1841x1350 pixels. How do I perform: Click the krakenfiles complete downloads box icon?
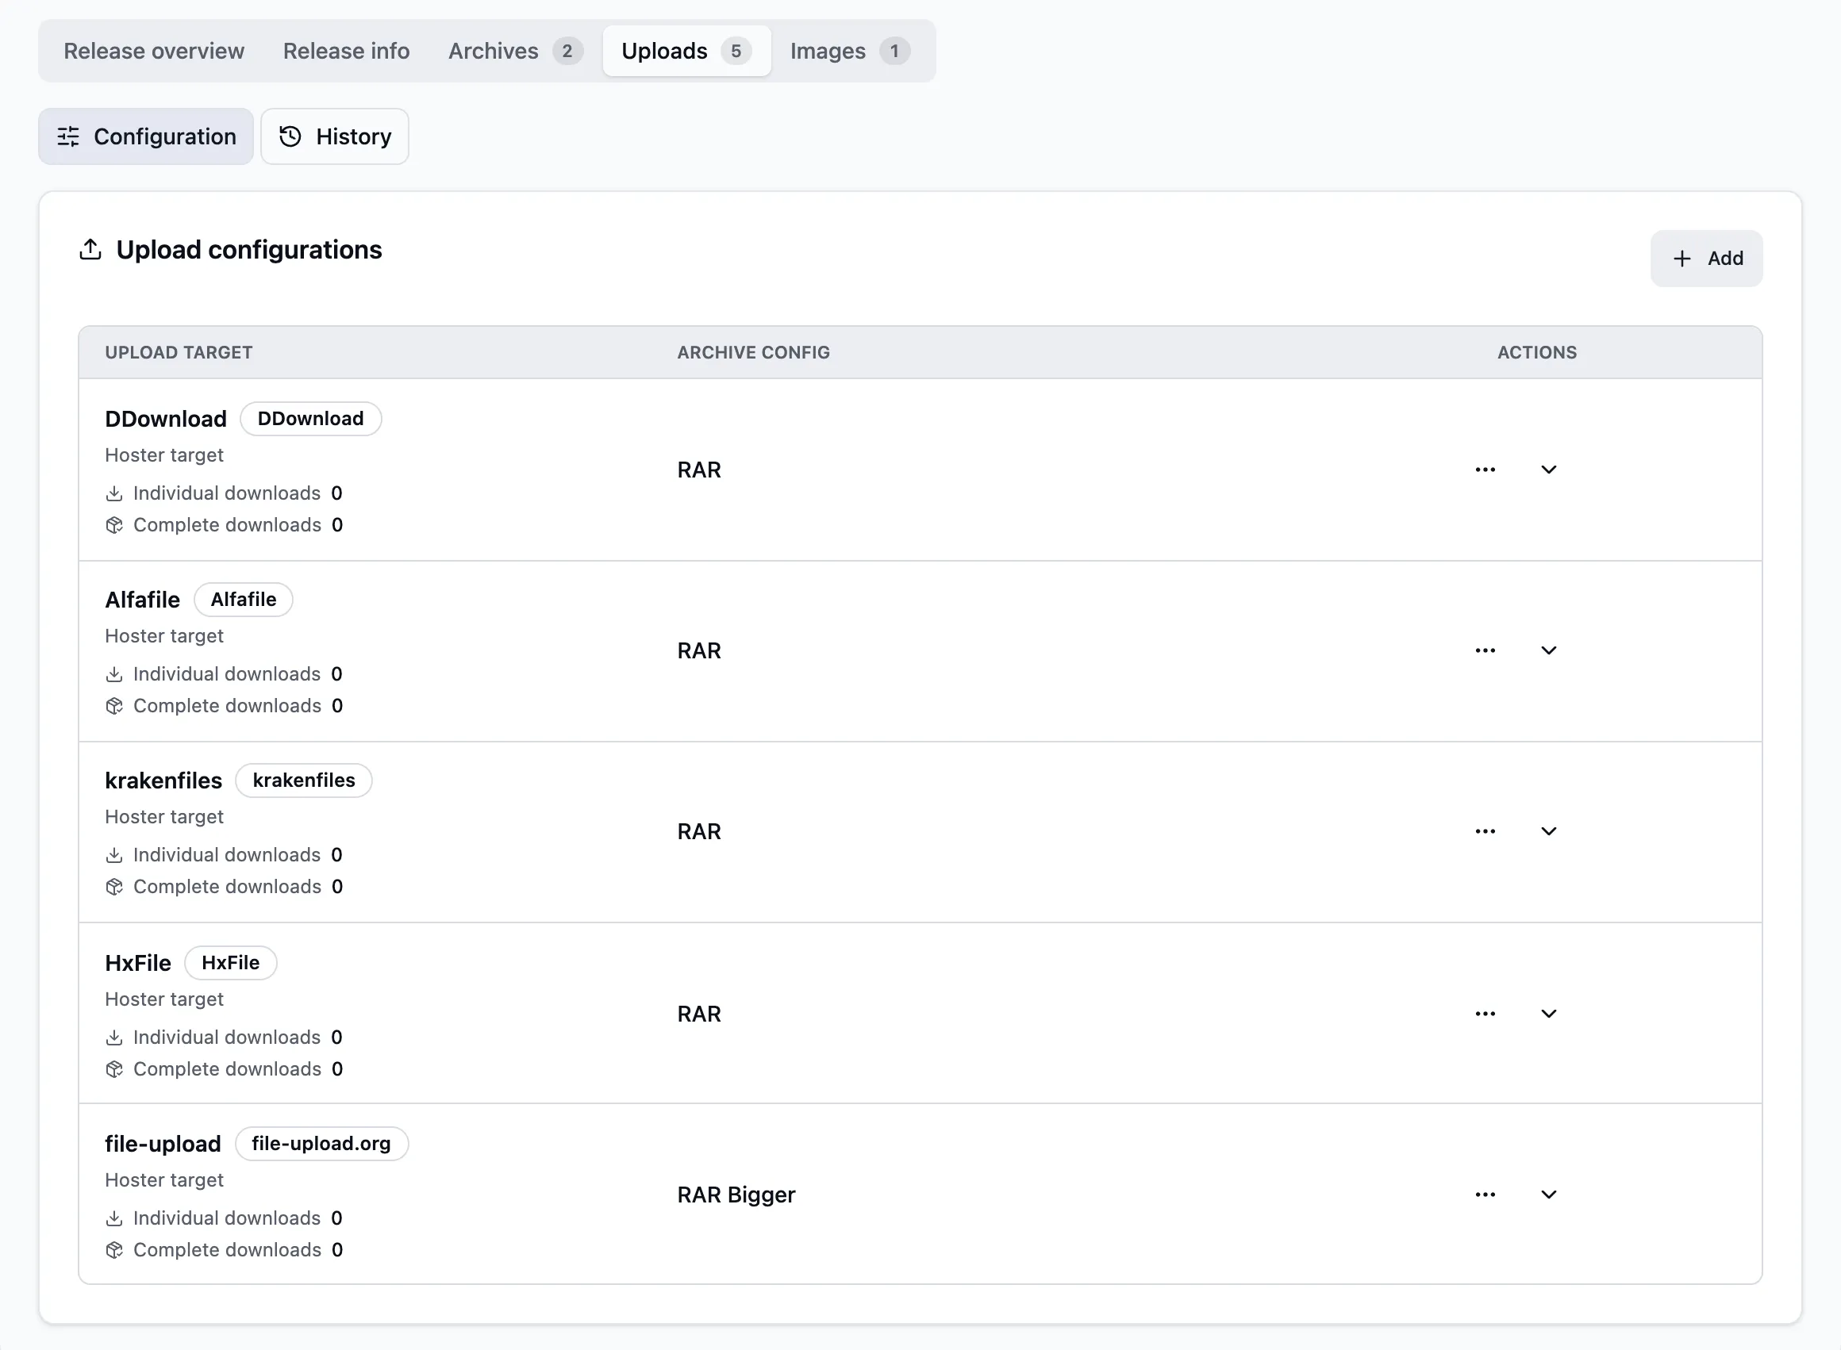114,887
